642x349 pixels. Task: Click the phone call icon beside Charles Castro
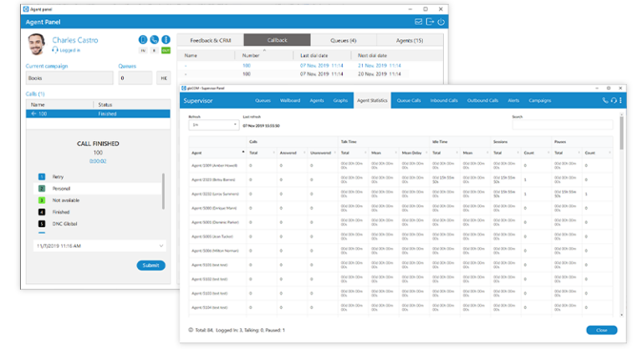click(x=154, y=39)
